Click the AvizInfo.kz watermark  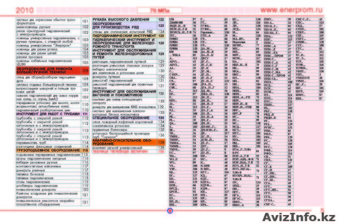click(300, 217)
